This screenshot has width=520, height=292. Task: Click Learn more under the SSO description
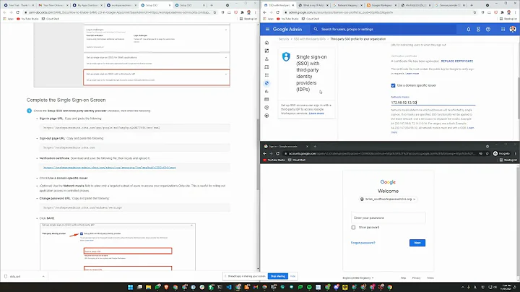click(316, 113)
